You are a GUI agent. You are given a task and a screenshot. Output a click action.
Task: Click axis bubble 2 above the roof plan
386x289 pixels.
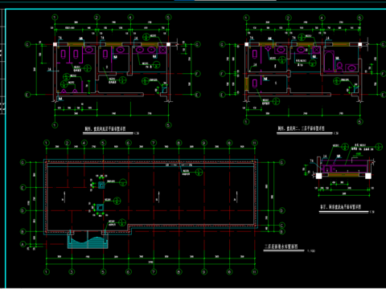pos(68,143)
